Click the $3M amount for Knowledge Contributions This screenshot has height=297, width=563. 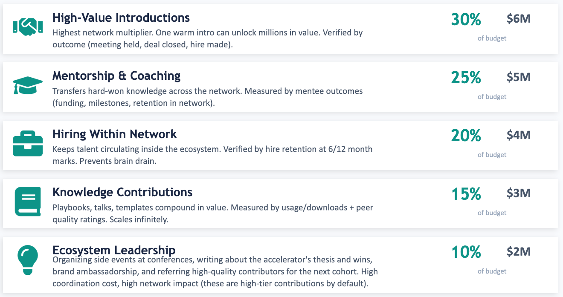519,193
